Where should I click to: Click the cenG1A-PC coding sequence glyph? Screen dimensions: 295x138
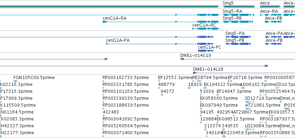tap(206, 51)
